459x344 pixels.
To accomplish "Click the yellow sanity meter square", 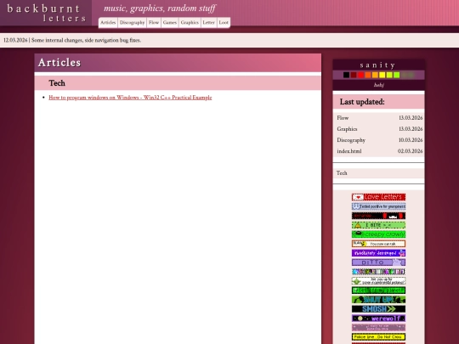I will pyautogui.click(x=382, y=75).
